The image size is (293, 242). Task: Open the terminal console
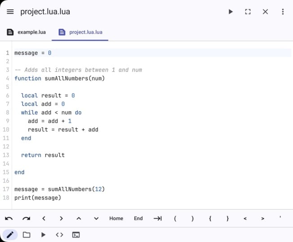(76, 235)
